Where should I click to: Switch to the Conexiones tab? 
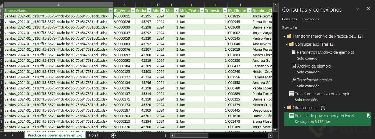click(310, 19)
